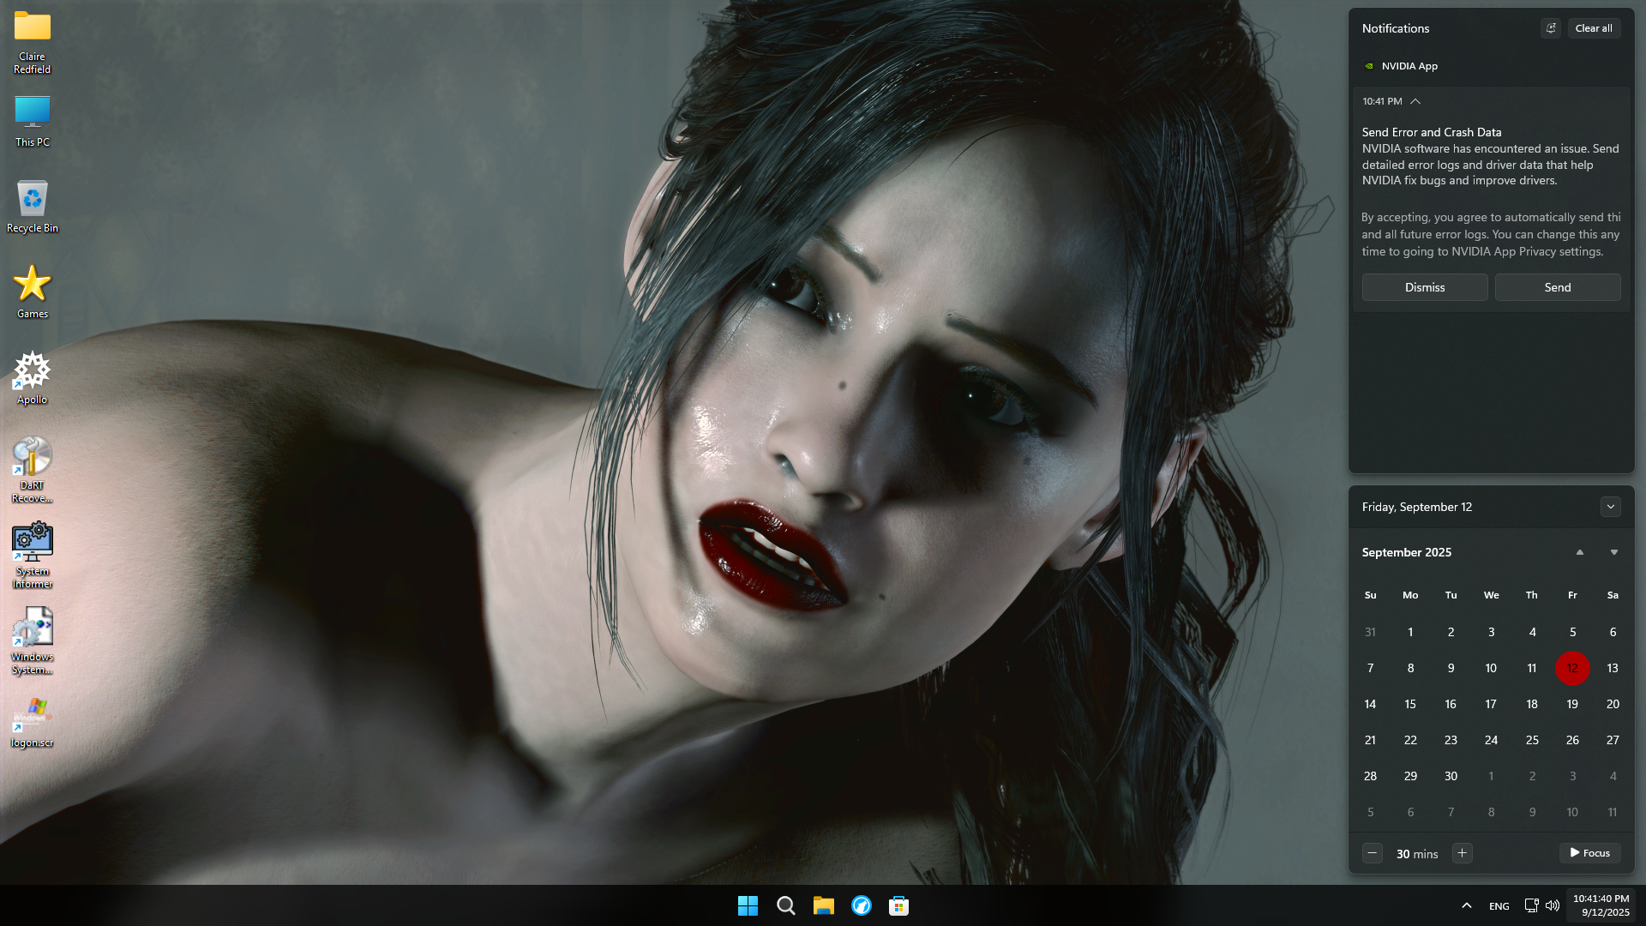Open Microsoft Store from the taskbar

[898, 905]
